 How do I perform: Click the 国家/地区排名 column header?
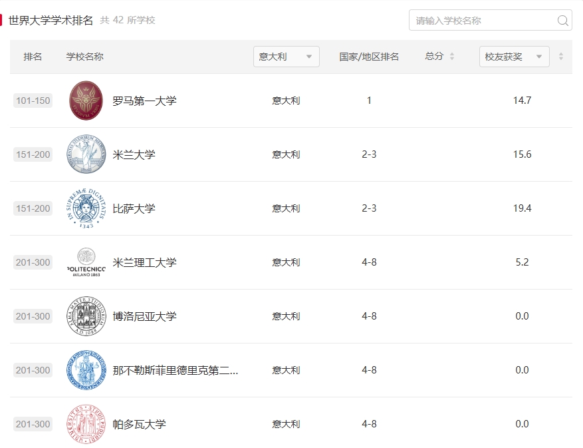pos(369,57)
